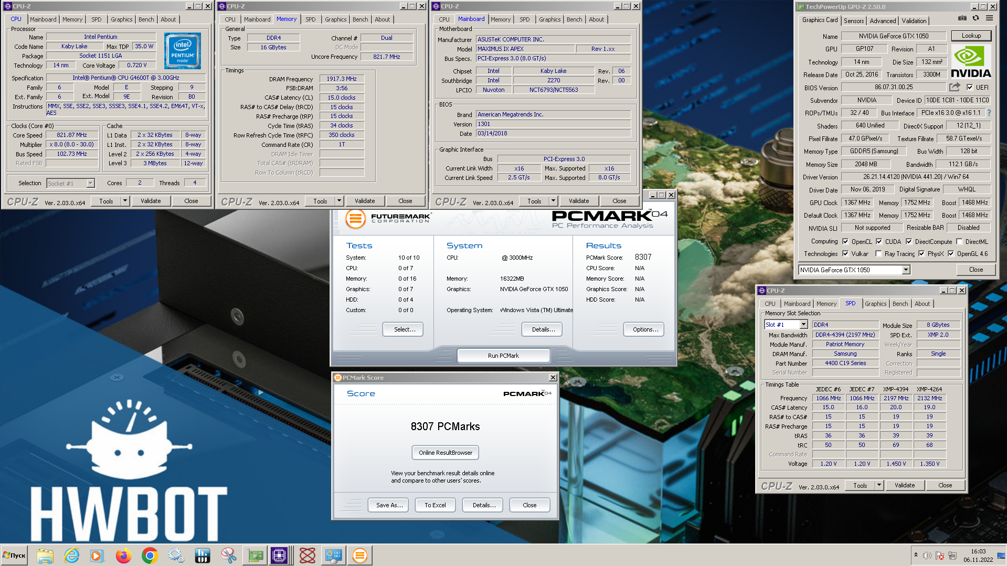Image resolution: width=1007 pixels, height=566 pixels.
Task: Click the NVIDIA logo in GPU-Z
Action: click(x=971, y=62)
